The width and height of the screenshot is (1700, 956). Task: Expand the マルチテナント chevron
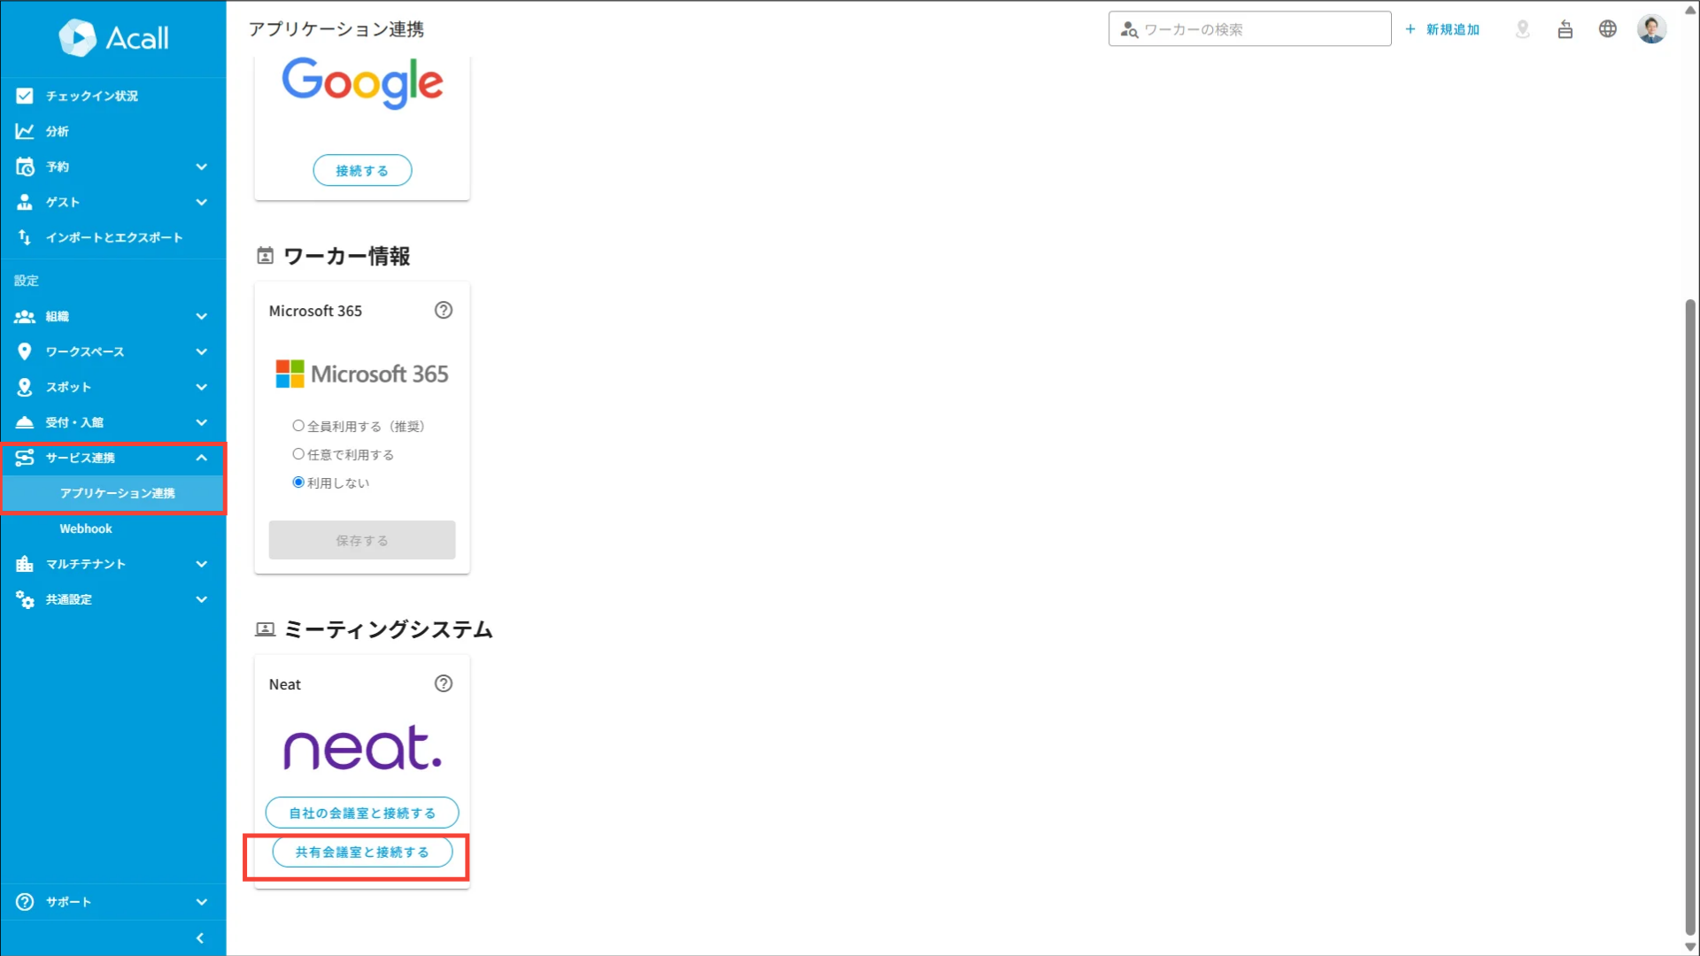coord(202,564)
